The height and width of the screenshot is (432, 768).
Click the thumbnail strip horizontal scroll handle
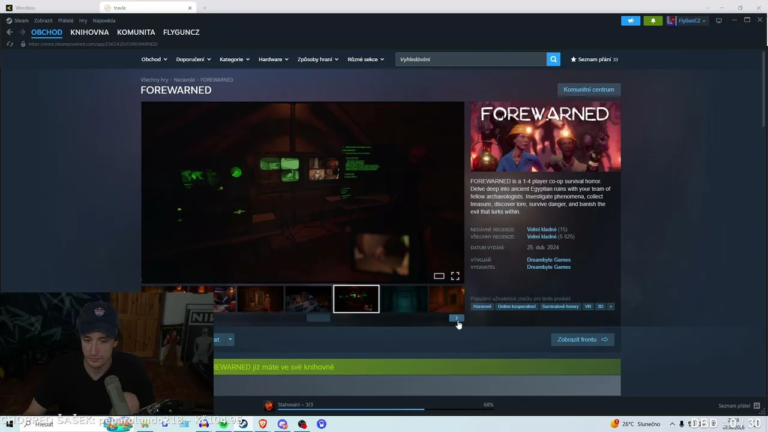(319, 318)
